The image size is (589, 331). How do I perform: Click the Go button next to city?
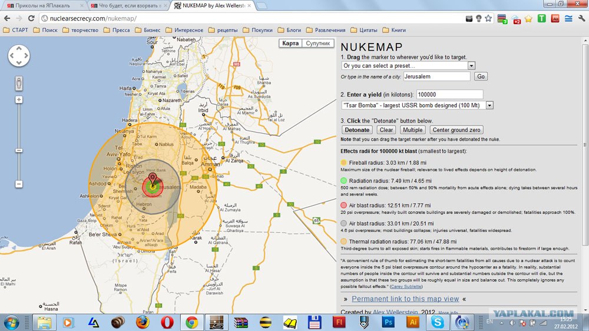[481, 77]
